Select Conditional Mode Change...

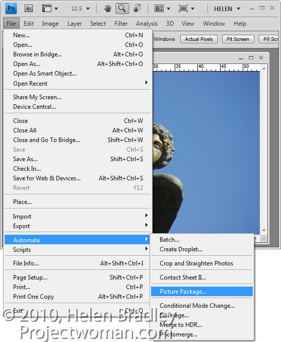(x=202, y=306)
